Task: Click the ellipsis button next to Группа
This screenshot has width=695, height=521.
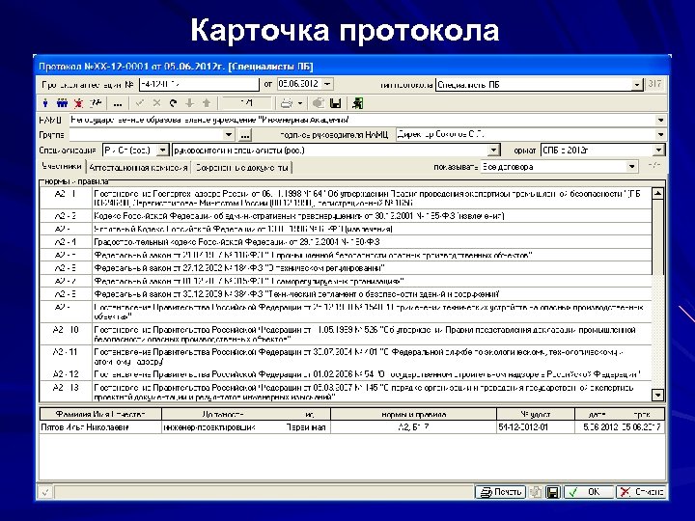Action: 245,135
